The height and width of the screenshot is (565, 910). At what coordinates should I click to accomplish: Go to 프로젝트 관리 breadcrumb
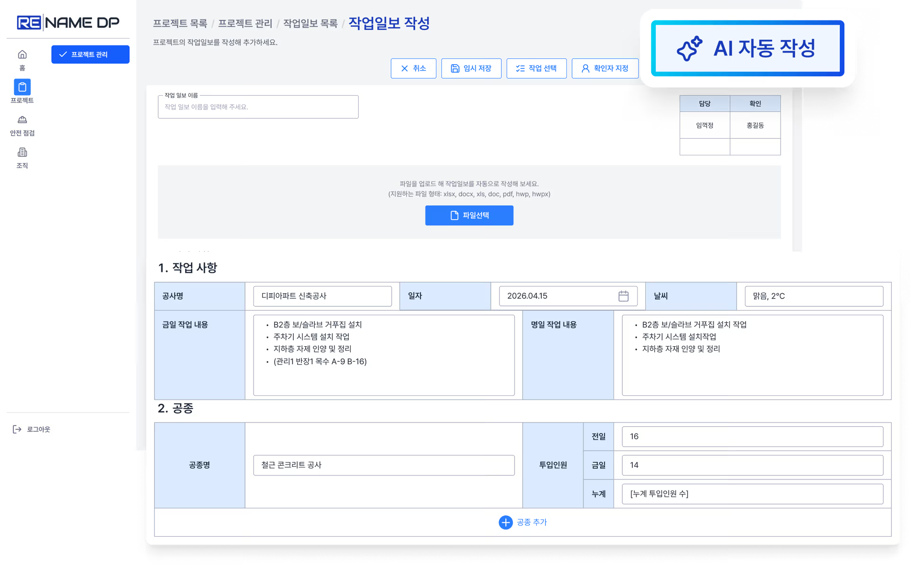point(245,23)
